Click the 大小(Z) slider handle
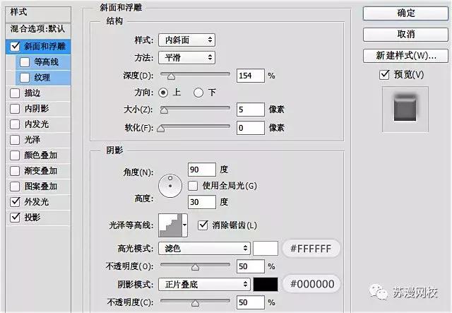Image resolution: width=452 pixels, height=313 pixels. click(x=164, y=110)
